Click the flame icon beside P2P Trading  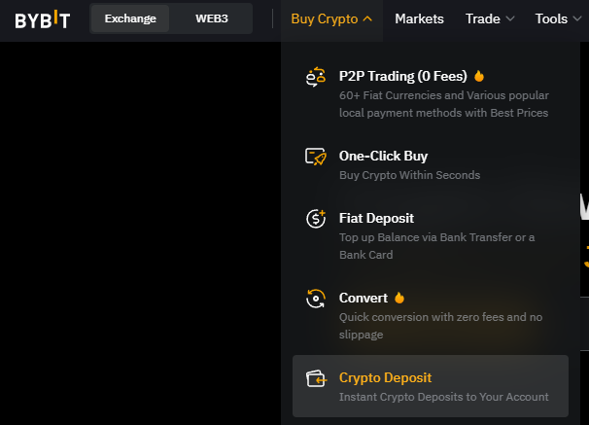point(479,76)
